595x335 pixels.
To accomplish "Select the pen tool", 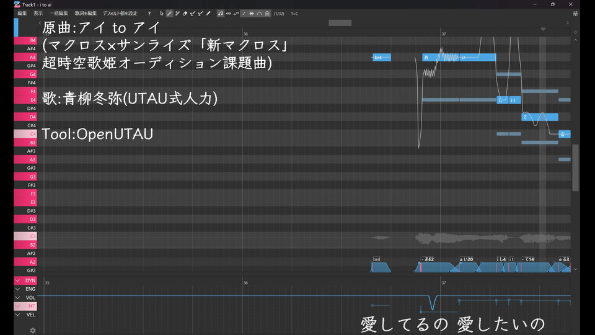I will 169,14.
